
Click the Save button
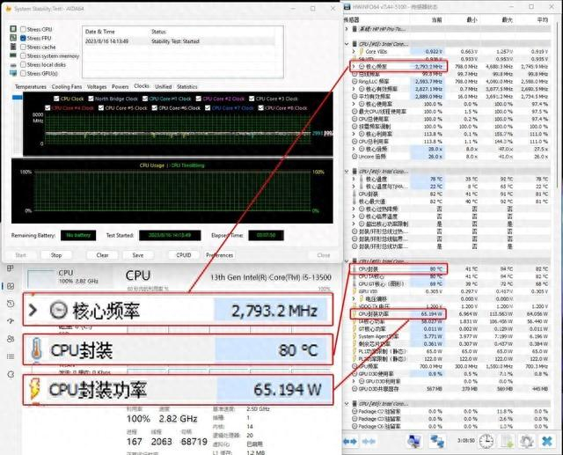(138, 255)
